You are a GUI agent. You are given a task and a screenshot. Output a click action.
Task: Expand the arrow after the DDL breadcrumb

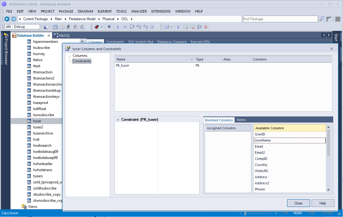click(132, 19)
